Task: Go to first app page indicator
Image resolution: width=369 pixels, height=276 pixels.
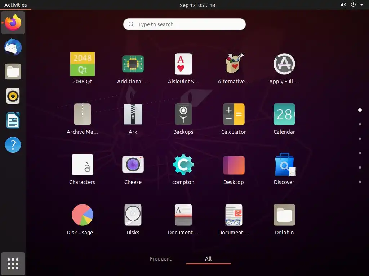Action: (x=360, y=110)
